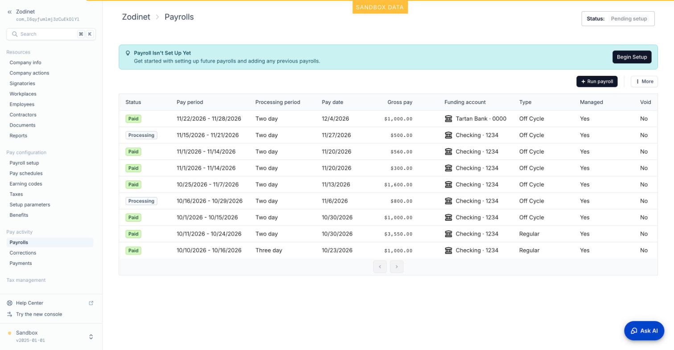Click bank icon in the $800.00 row
Image resolution: width=674 pixels, height=350 pixels.
[448, 201]
